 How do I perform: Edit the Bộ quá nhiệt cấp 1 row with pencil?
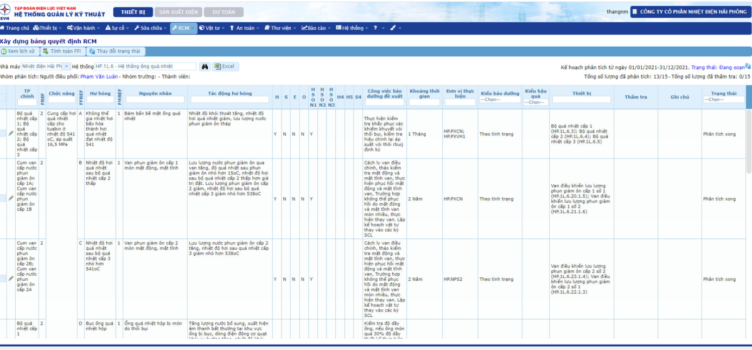pyautogui.click(x=11, y=134)
